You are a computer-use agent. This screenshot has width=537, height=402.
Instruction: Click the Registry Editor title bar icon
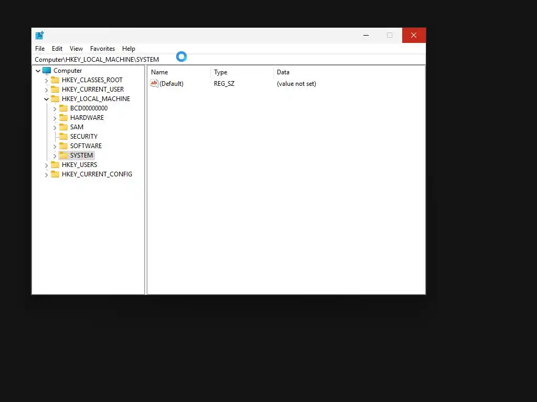pyautogui.click(x=39, y=35)
